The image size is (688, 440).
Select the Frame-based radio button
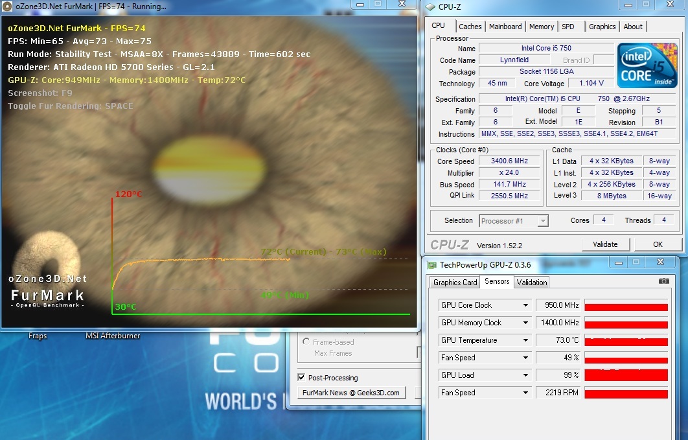[x=306, y=342]
